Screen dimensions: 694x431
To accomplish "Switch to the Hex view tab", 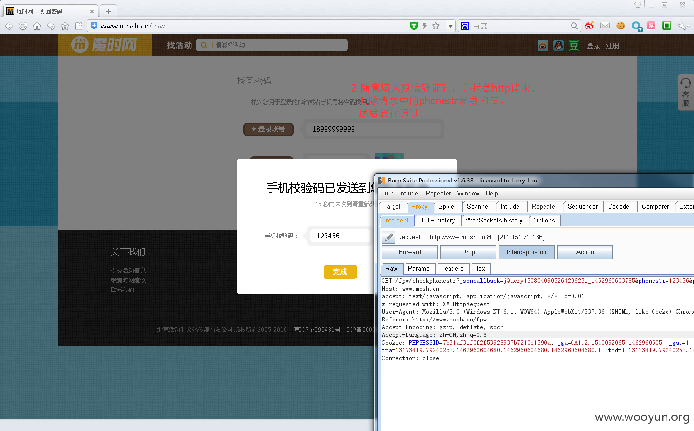I will coord(479,268).
